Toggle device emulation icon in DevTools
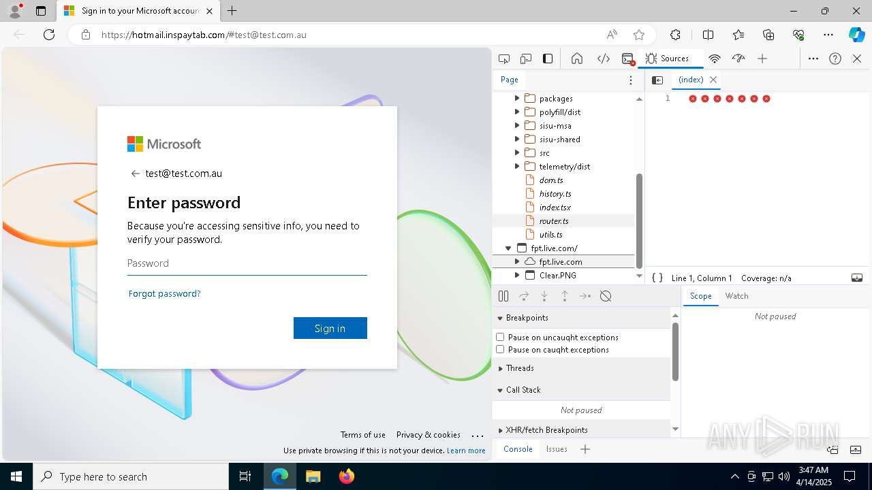 coord(526,59)
